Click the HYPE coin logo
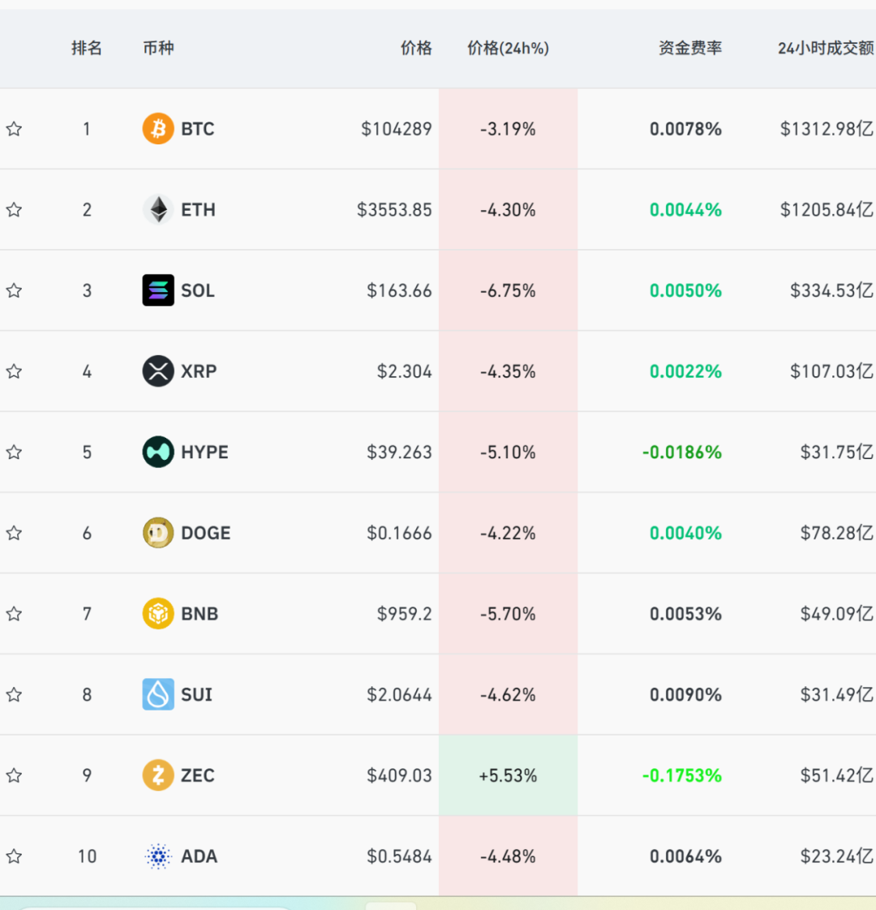Image resolution: width=876 pixels, height=910 pixels. pyautogui.click(x=158, y=452)
